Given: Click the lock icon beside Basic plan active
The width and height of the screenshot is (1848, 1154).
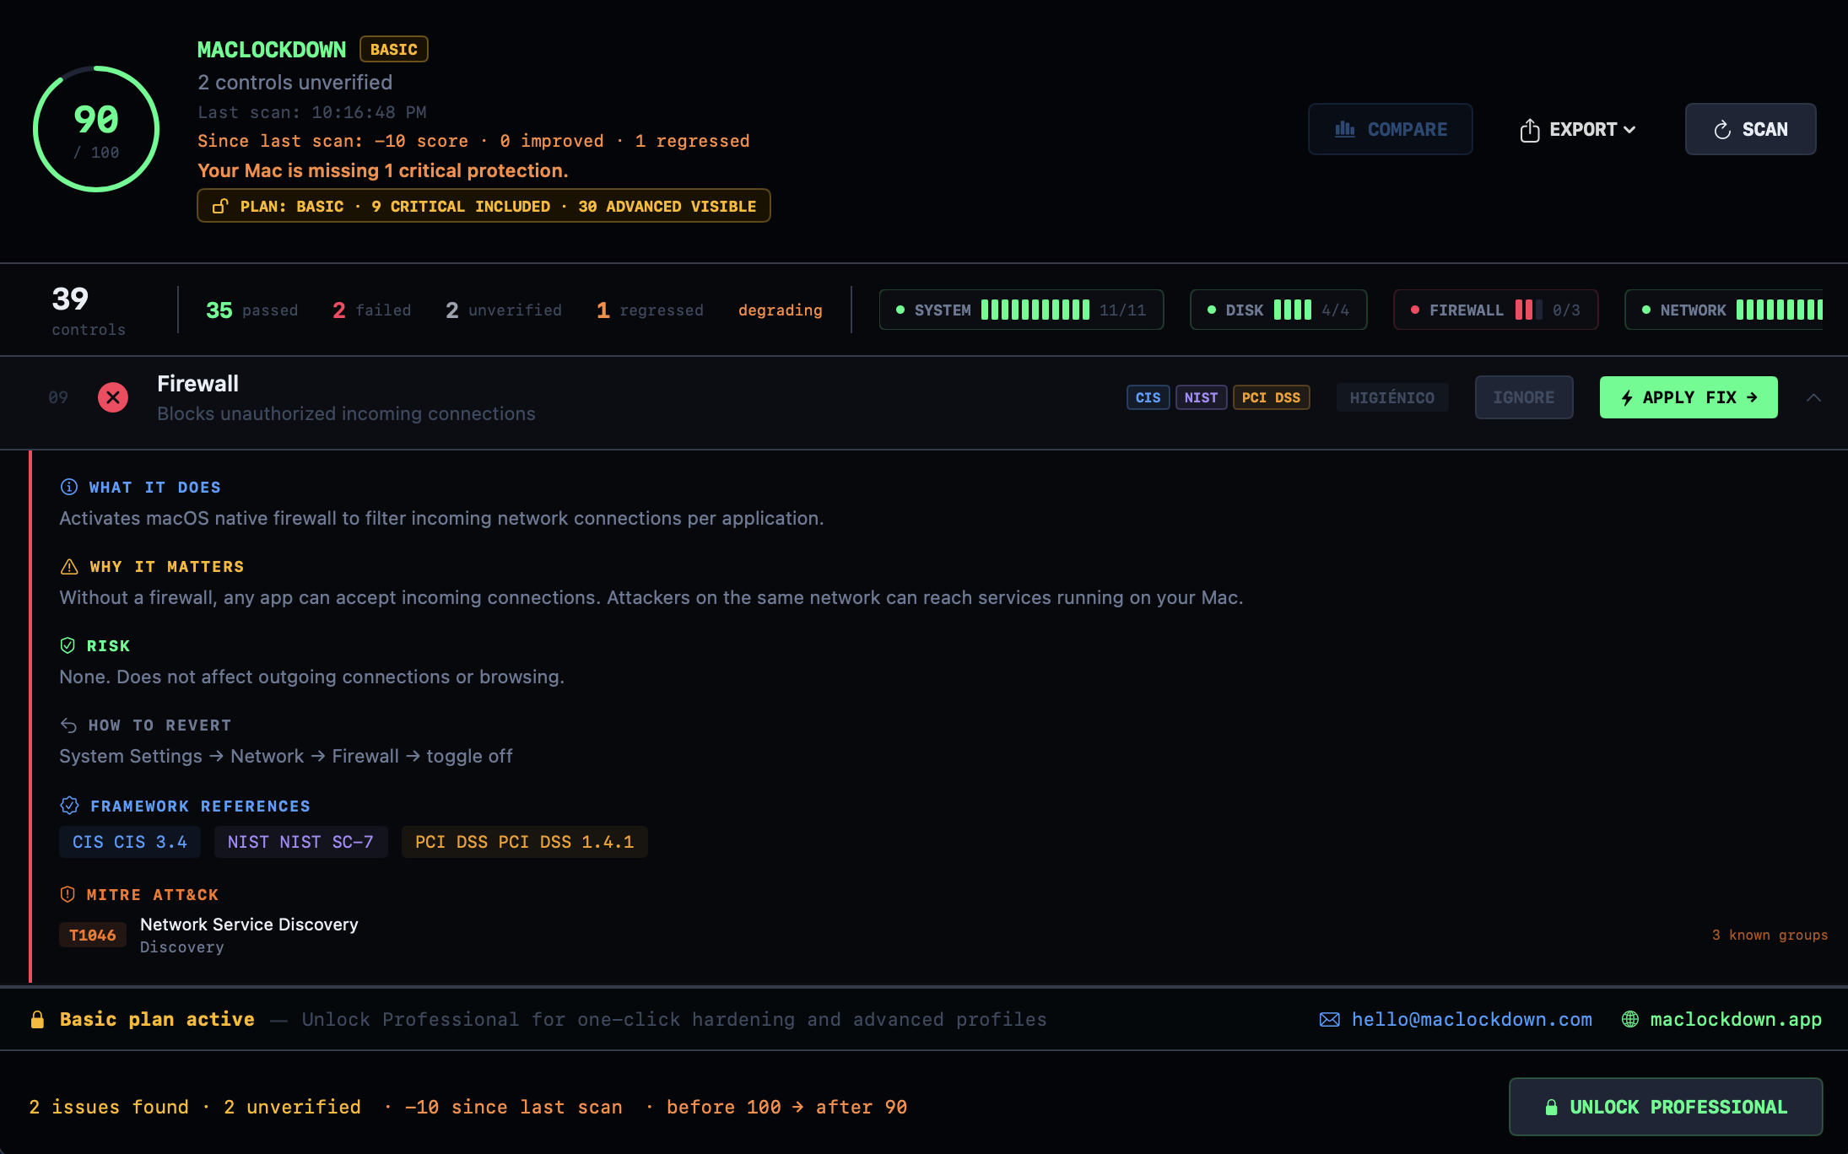Looking at the screenshot, I should point(37,1020).
